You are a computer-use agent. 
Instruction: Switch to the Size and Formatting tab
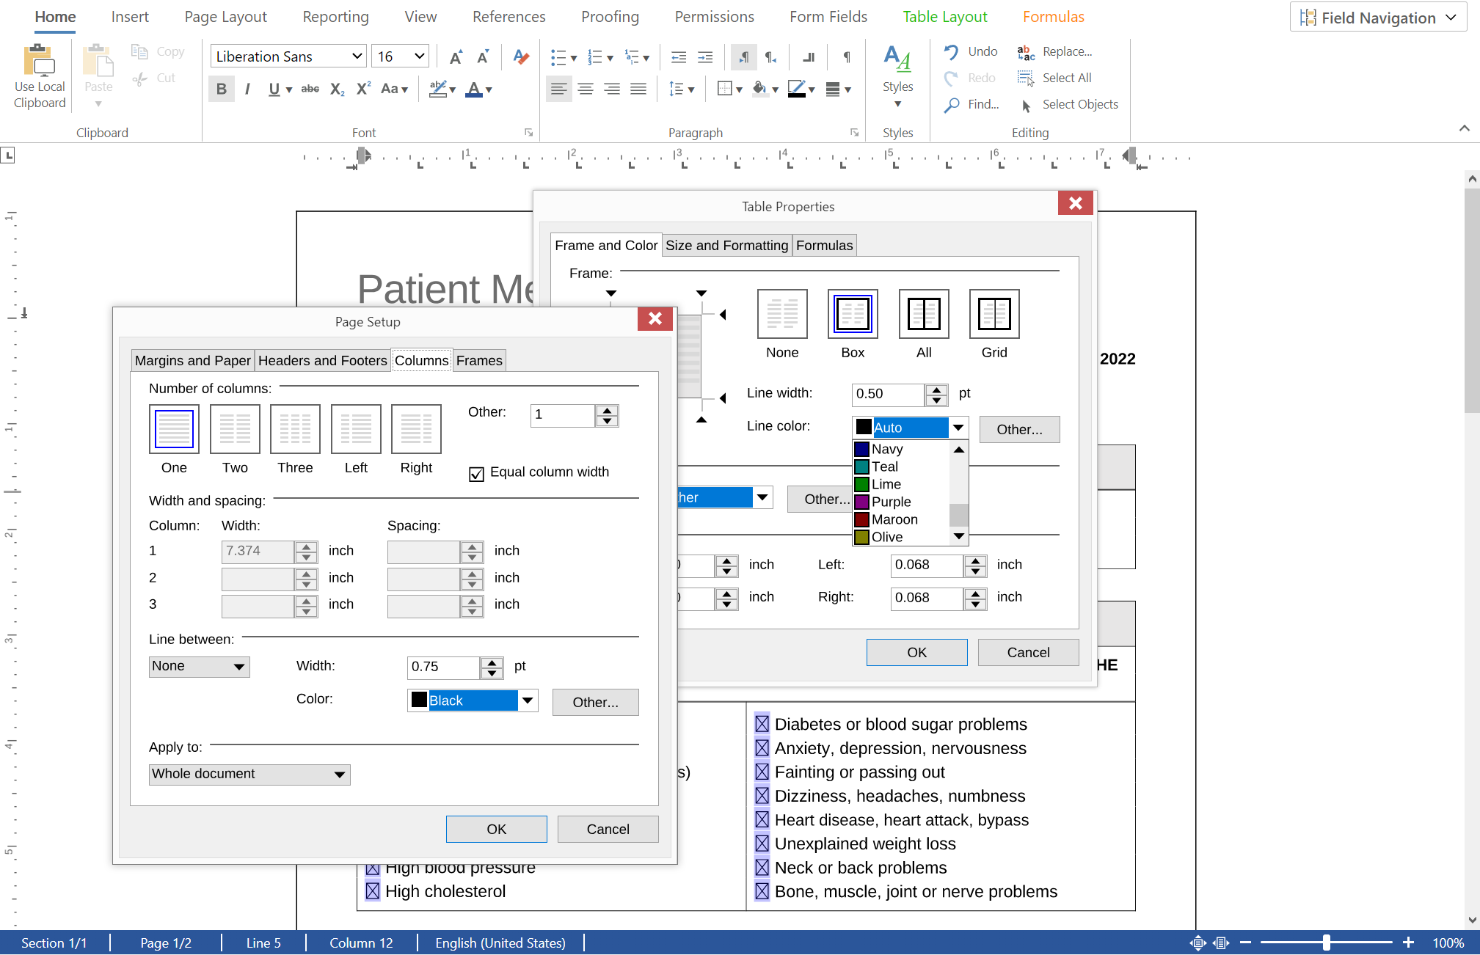click(x=726, y=245)
